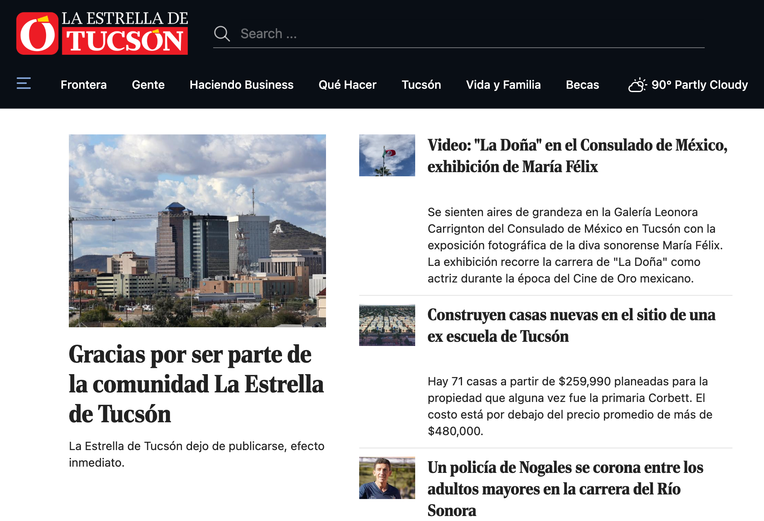The height and width of the screenshot is (521, 764).
Task: Navigate to Vida y Familia
Action: [x=504, y=85]
